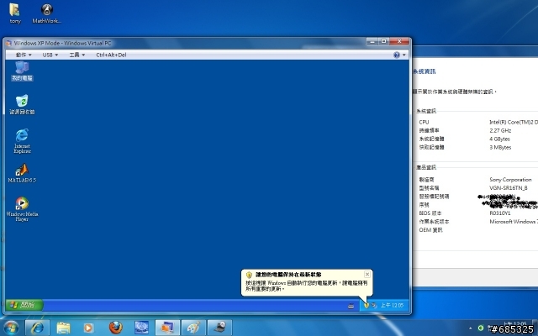538x336 pixels.
Task: Expand the arrow beside the help icon
Action: (x=404, y=55)
